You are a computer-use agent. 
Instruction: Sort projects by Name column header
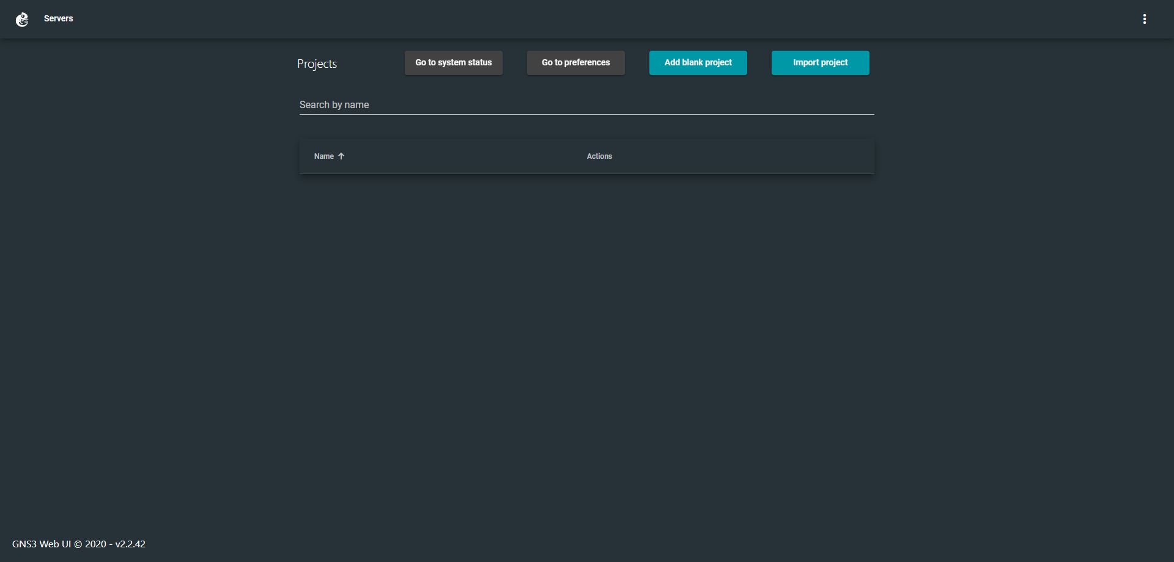[x=324, y=156]
